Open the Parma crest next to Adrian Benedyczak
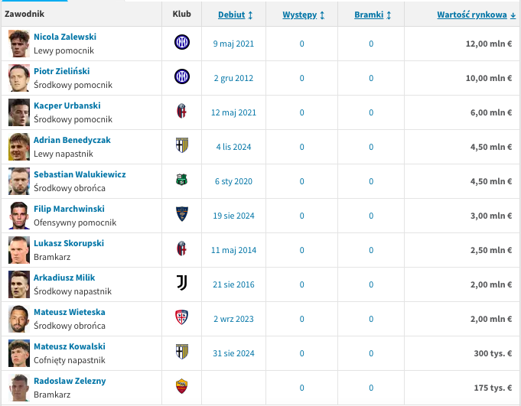 182,145
